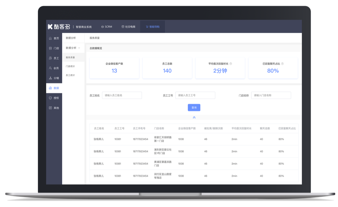This screenshot has width=338, height=207.
Task: Open the 员工 staff icon in sidebar
Action: [50, 58]
